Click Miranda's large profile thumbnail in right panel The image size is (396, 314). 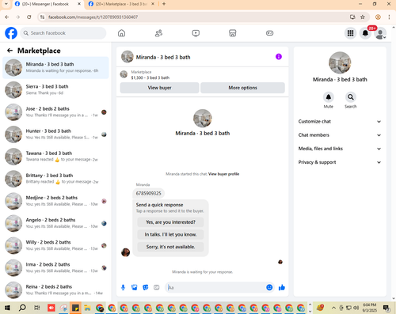pos(340,62)
